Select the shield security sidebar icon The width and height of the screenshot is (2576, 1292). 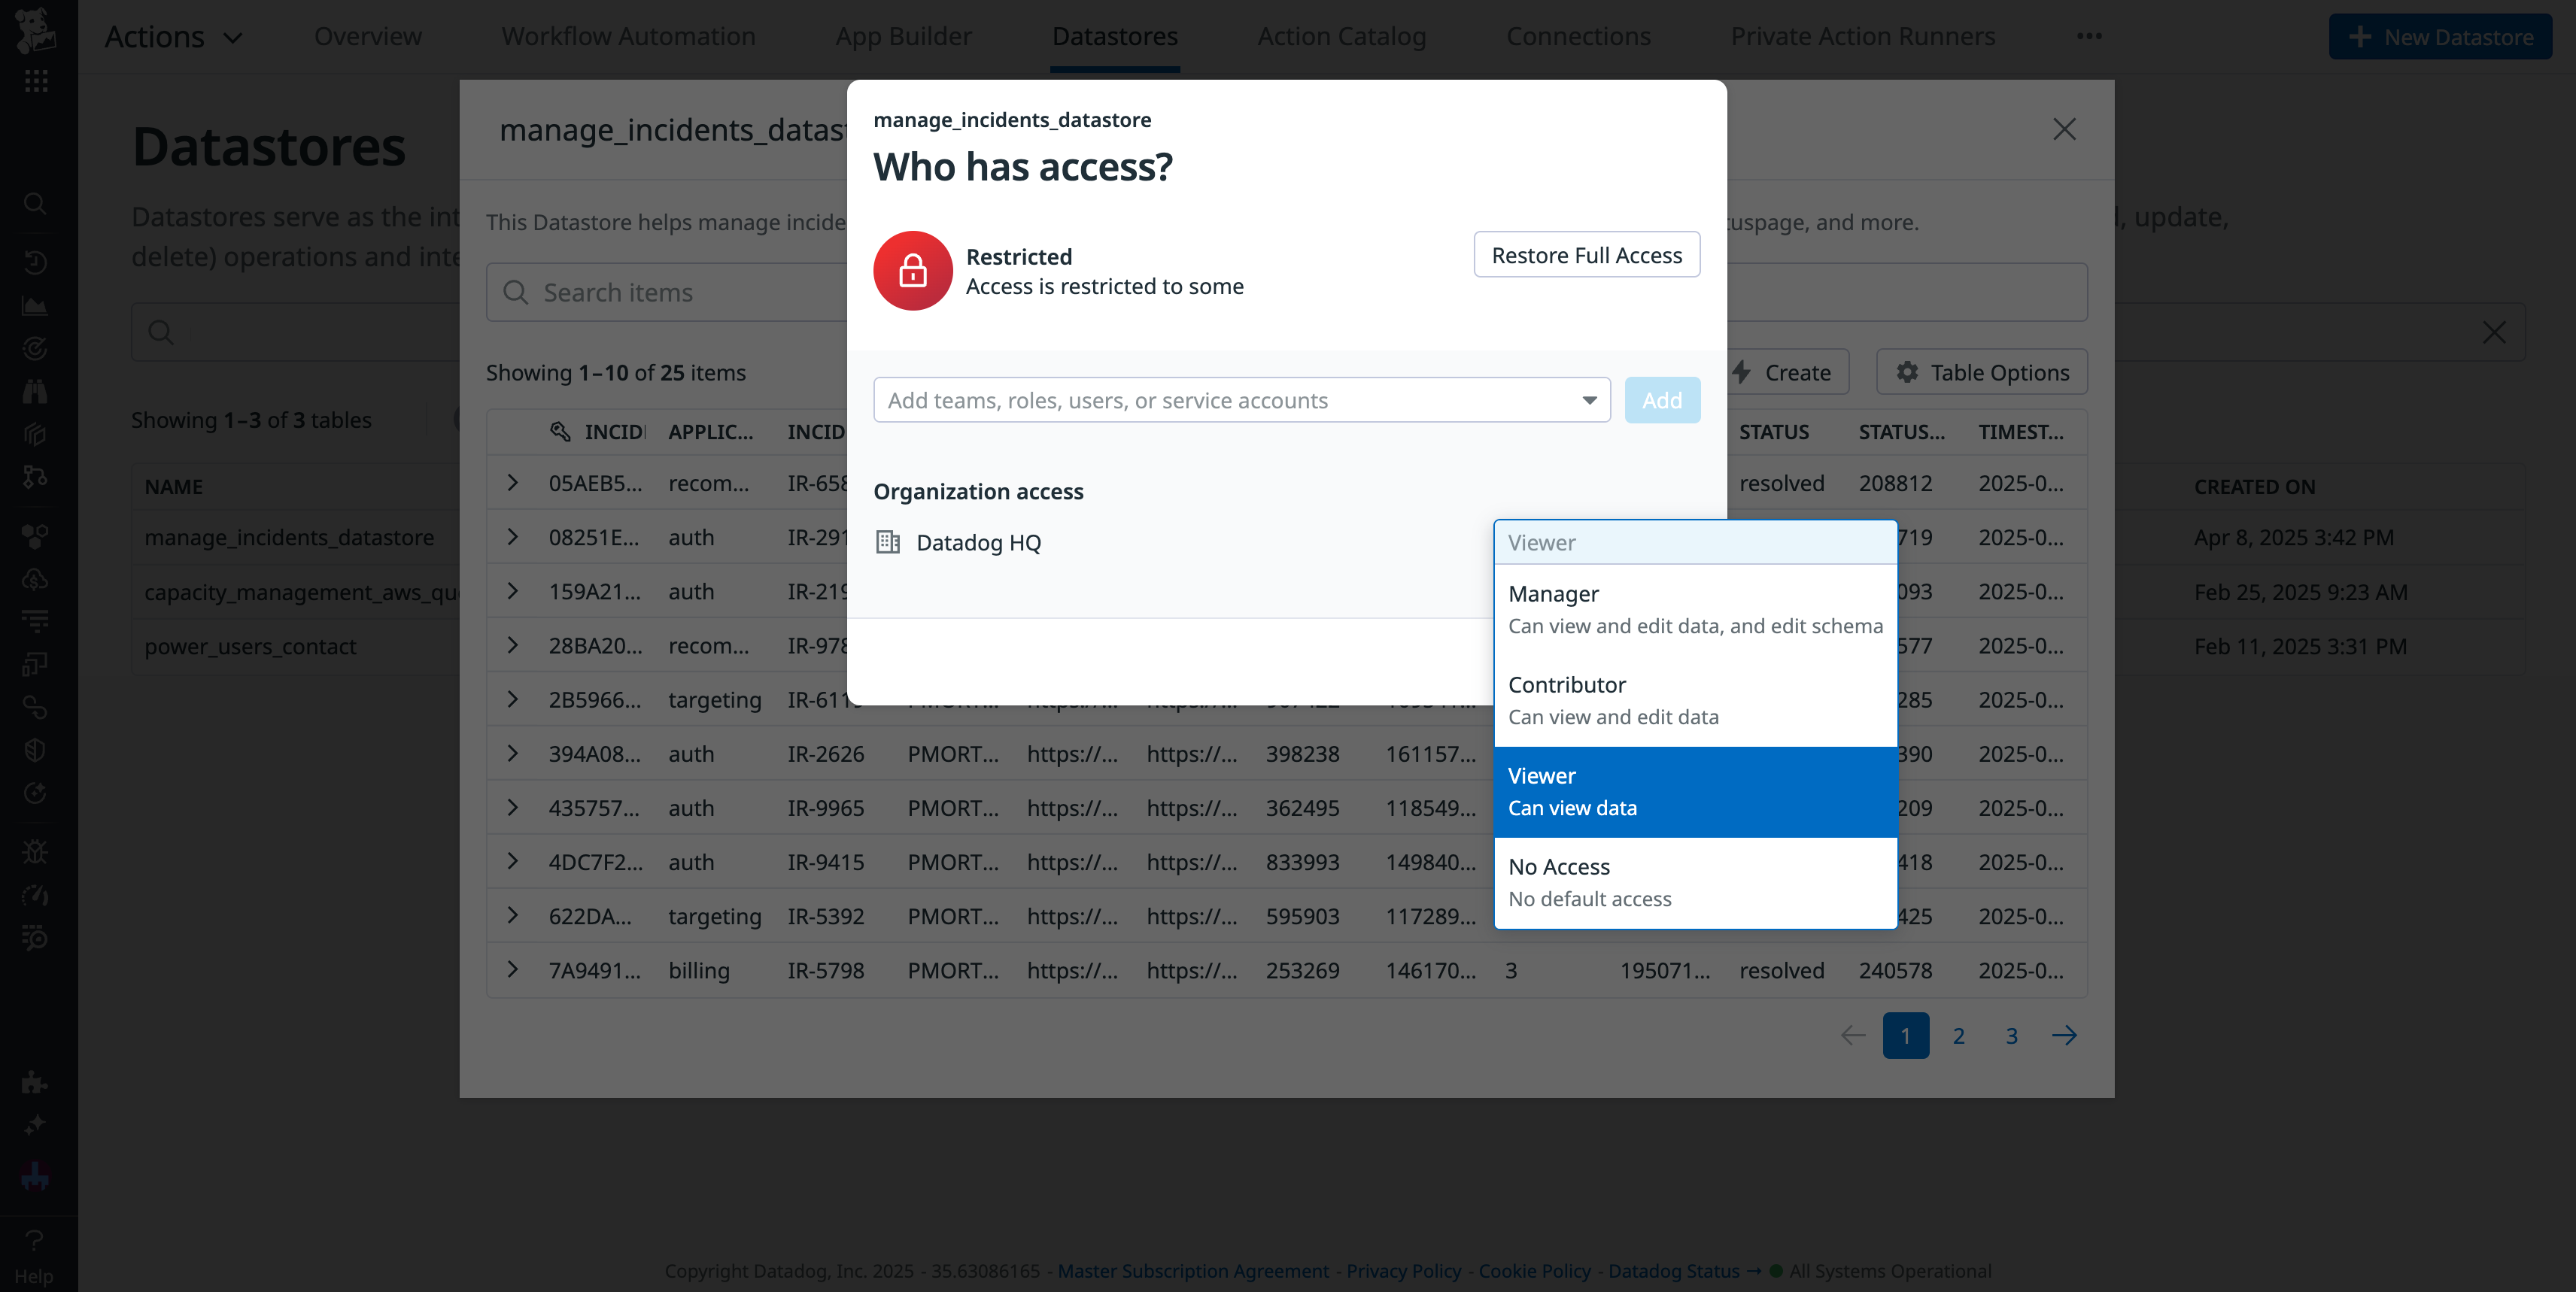pyautogui.click(x=36, y=750)
